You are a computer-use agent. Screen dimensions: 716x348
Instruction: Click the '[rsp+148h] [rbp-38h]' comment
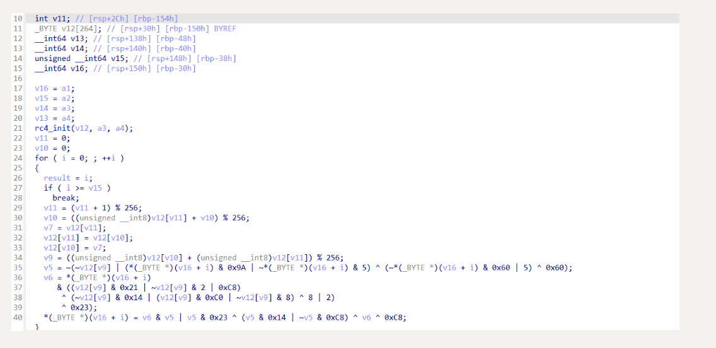point(185,59)
